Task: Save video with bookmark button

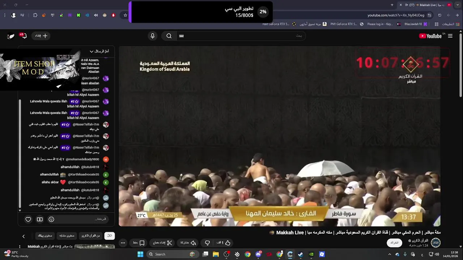Action: [139, 243]
